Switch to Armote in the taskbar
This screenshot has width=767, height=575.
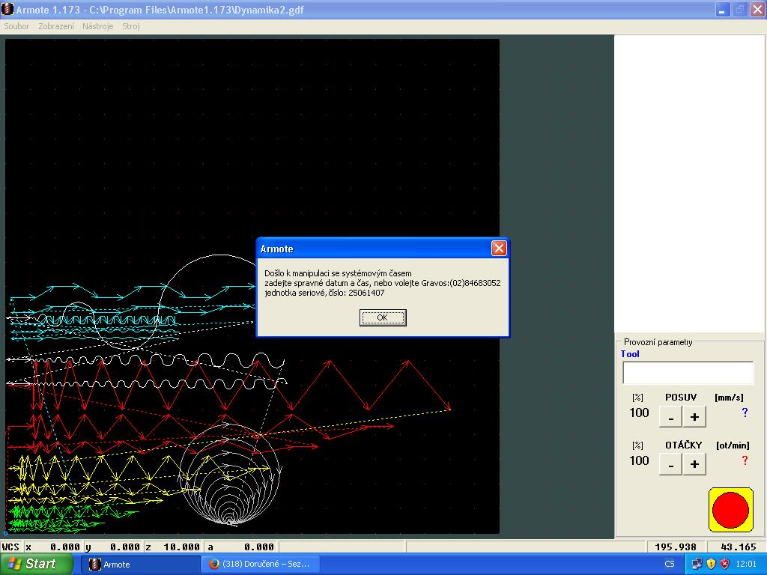[x=139, y=565]
